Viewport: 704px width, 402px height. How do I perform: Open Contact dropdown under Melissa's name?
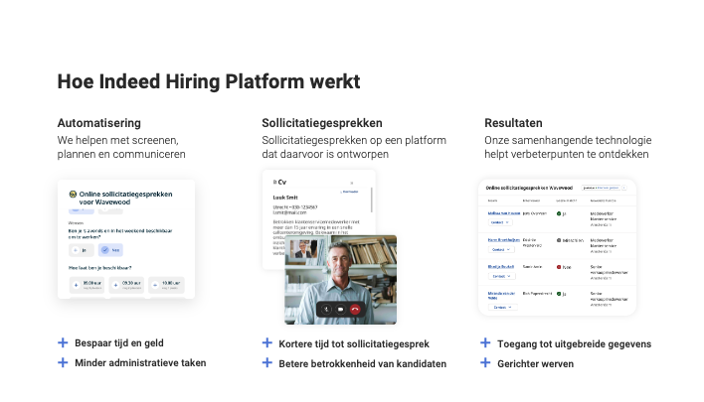(500, 222)
